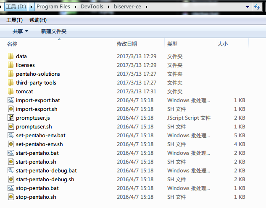266x208 pixels.
Task: Select stop-pentaho.bat file name
Action: coord(37,188)
